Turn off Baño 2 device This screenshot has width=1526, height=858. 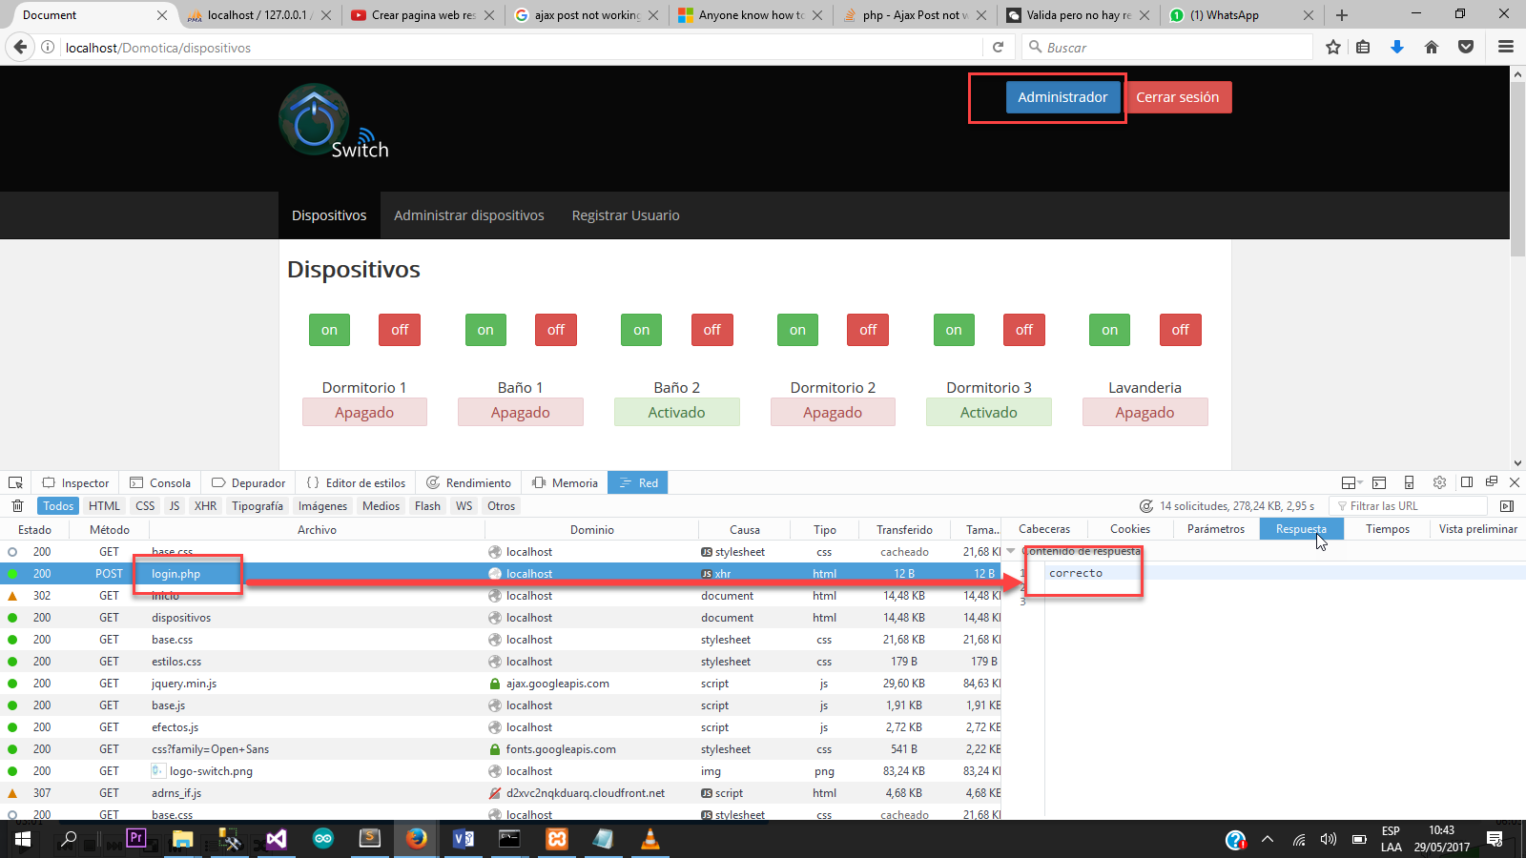[711, 330]
